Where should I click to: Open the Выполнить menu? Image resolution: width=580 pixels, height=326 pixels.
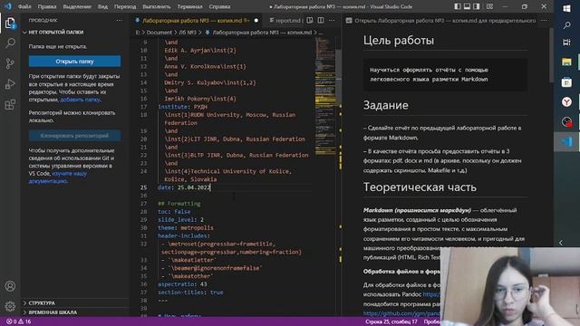[157, 6]
